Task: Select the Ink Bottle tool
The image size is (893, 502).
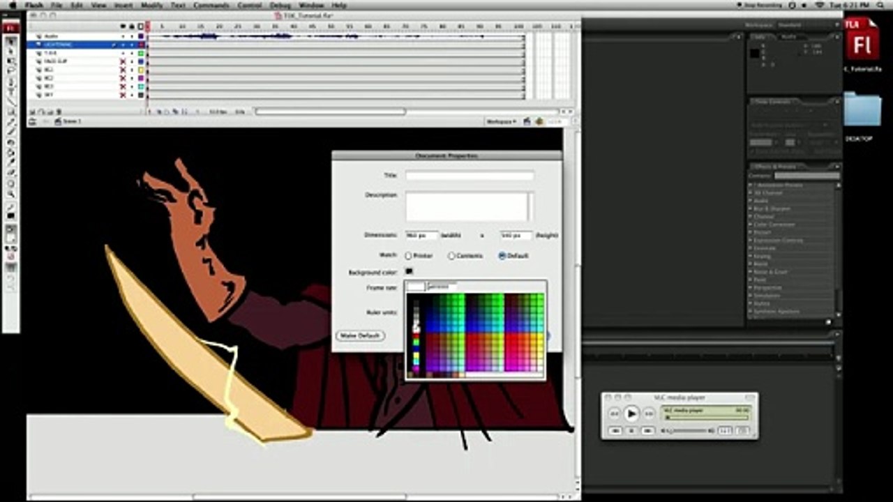Action: click(11, 142)
